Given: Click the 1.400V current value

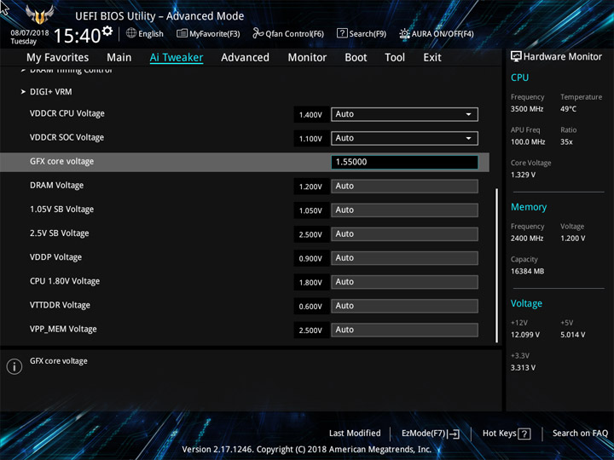Looking at the screenshot, I should click(310, 115).
